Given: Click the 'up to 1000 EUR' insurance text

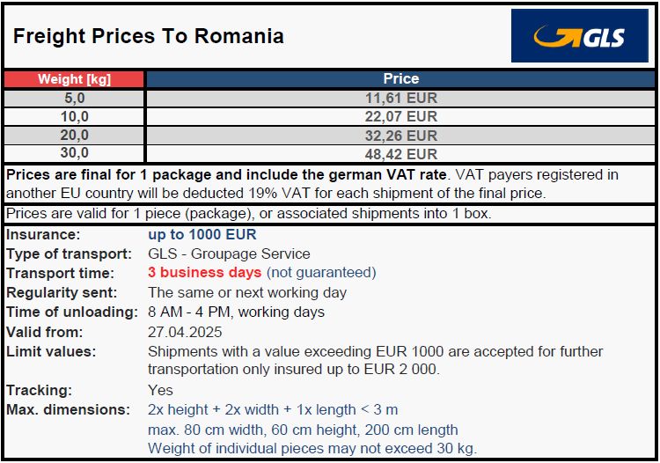Looking at the screenshot, I should pos(202,234).
